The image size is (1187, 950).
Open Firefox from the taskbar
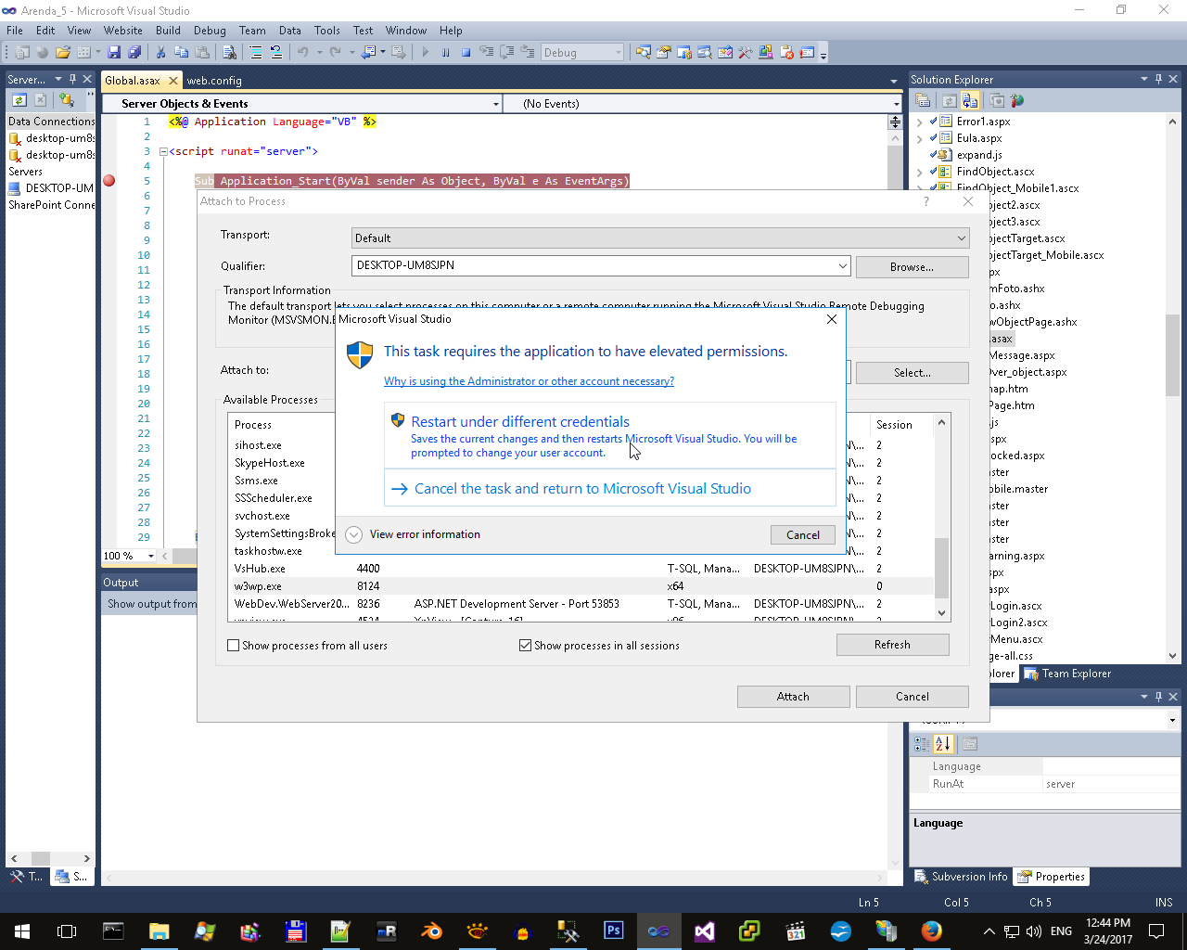(931, 931)
